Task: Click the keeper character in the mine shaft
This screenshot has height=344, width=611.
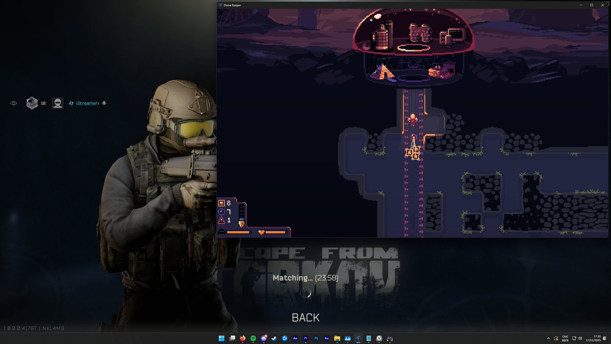Action: click(x=413, y=119)
